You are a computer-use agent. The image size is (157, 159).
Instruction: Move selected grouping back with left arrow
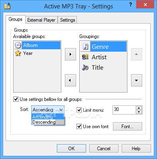[x=70, y=80]
